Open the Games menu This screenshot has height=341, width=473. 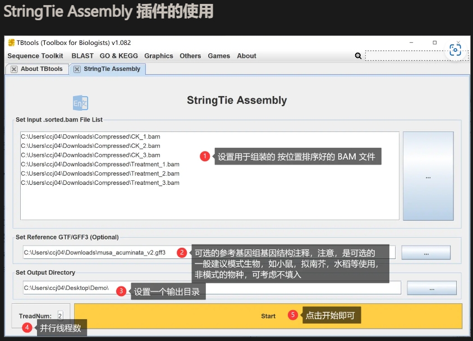click(219, 56)
